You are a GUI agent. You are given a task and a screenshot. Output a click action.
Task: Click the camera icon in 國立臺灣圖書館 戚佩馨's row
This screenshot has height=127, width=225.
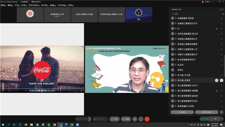(x=217, y=91)
